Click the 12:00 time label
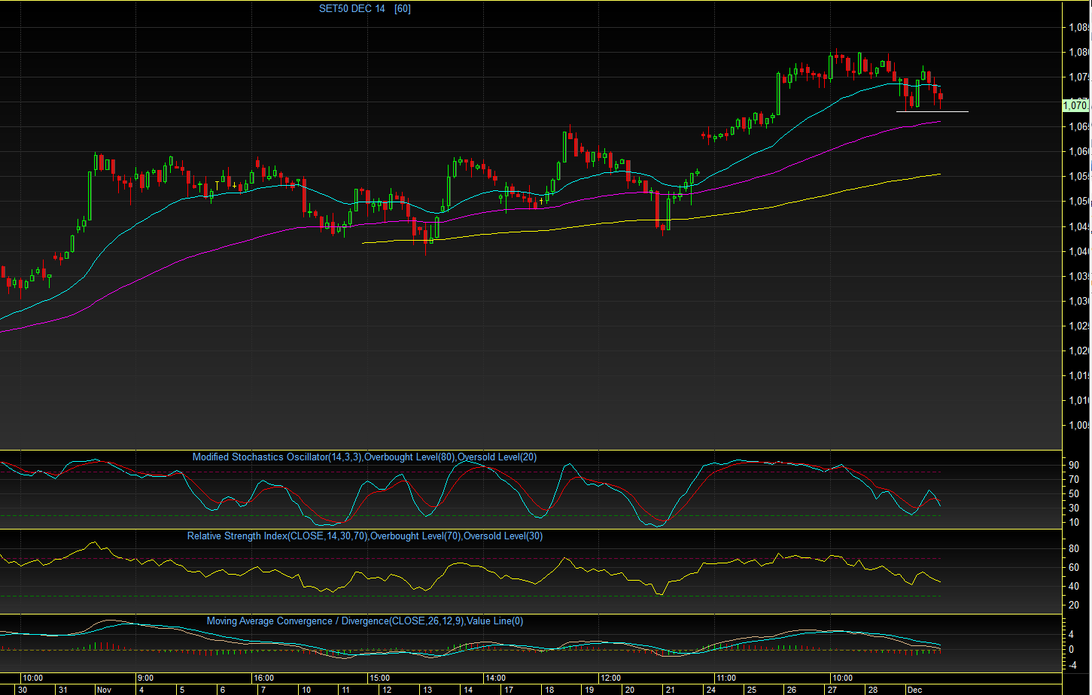This screenshot has width=1092, height=695. pos(610,678)
